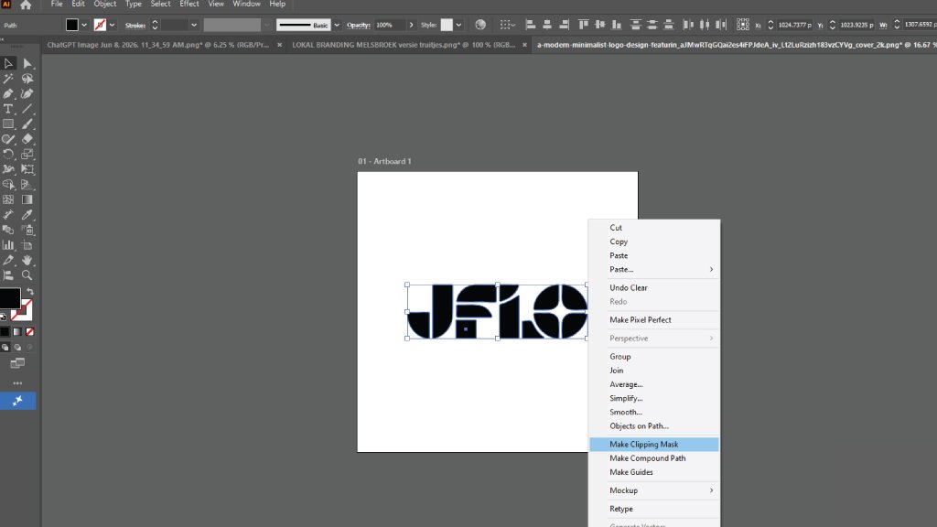Click the Home icon in the menu bar
This screenshot has height=527, width=937.
tap(26, 5)
